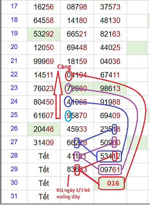This screenshot has width=150, height=206.
Task: Pick the cell showing 76023
Action: point(44,89)
